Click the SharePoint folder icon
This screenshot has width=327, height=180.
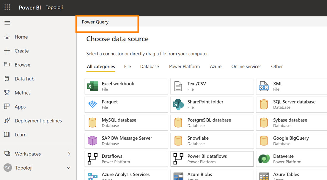[x=178, y=104]
